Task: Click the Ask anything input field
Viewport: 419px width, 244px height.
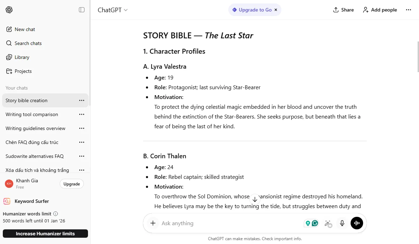Action: click(209, 223)
